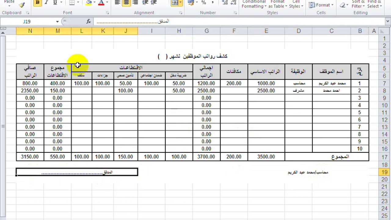
Task: Open Cell Styles menu
Action: click(296, 4)
